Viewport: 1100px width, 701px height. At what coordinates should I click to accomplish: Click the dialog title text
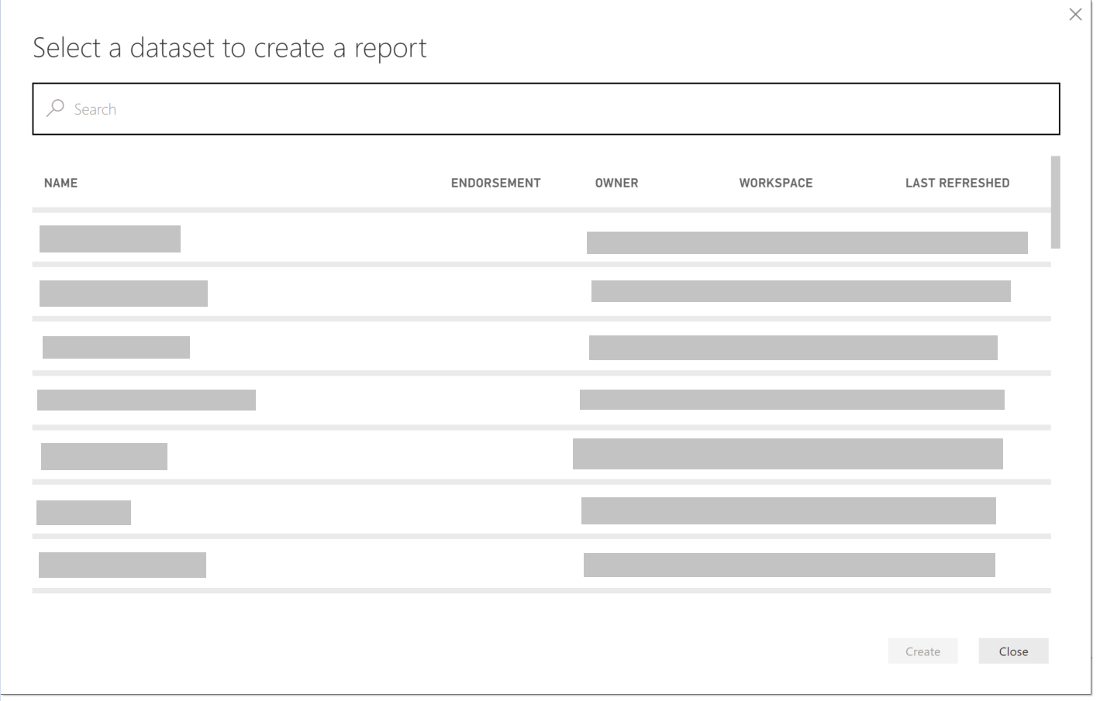click(x=229, y=47)
